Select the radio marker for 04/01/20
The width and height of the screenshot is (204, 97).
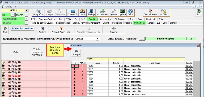coord(3,72)
